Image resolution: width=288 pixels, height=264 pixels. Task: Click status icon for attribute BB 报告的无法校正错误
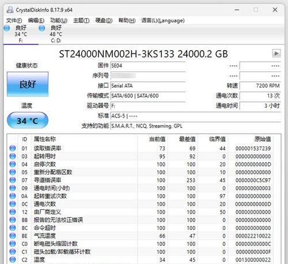pyautogui.click(x=13, y=220)
